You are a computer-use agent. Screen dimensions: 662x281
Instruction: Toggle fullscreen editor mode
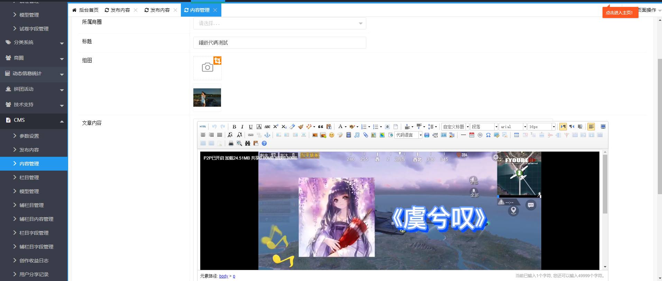click(603, 127)
